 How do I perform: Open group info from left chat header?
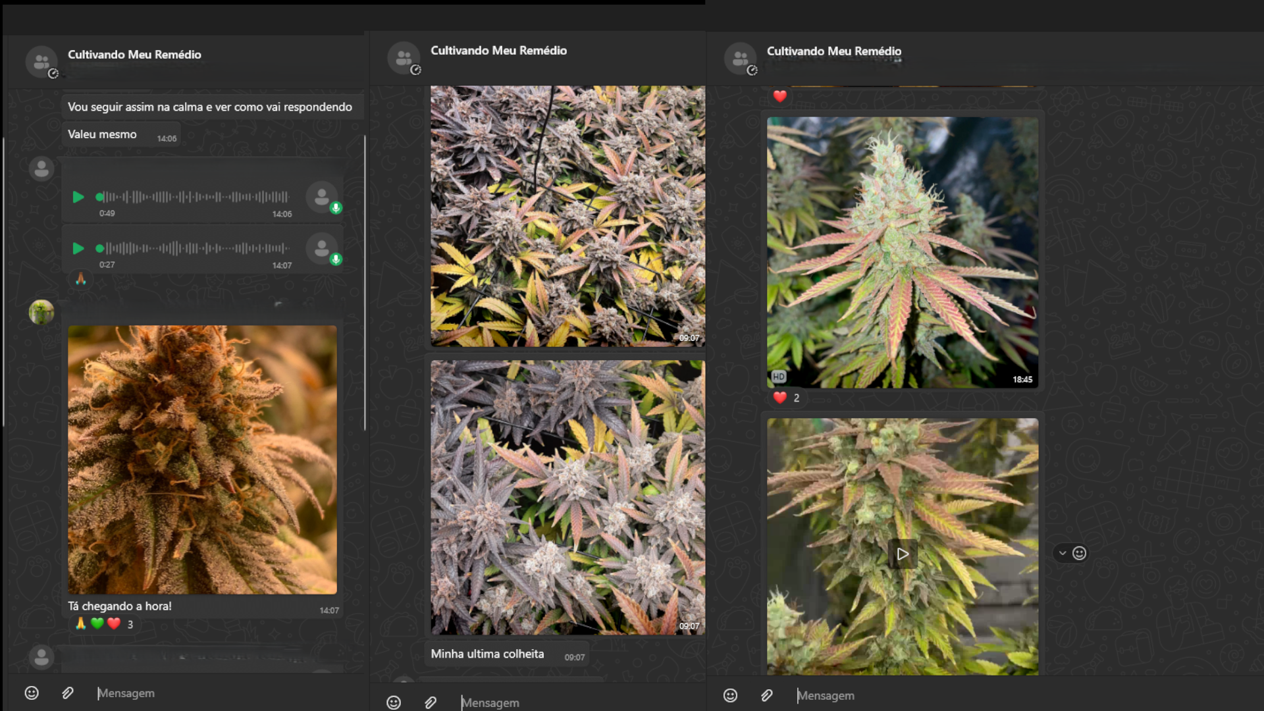134,55
